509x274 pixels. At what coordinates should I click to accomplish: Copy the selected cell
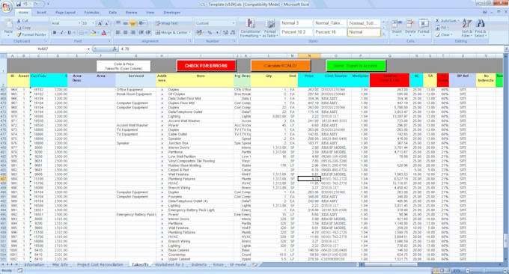coord(24,28)
